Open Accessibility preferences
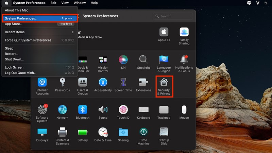 103,85
